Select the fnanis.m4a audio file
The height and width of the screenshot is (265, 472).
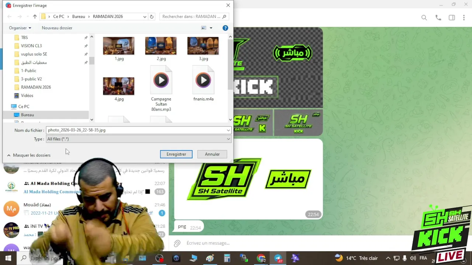click(203, 84)
